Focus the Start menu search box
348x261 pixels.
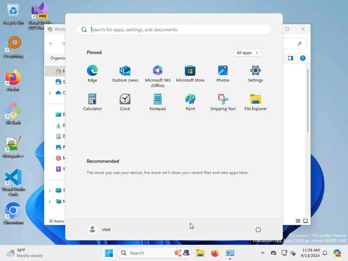click(174, 30)
